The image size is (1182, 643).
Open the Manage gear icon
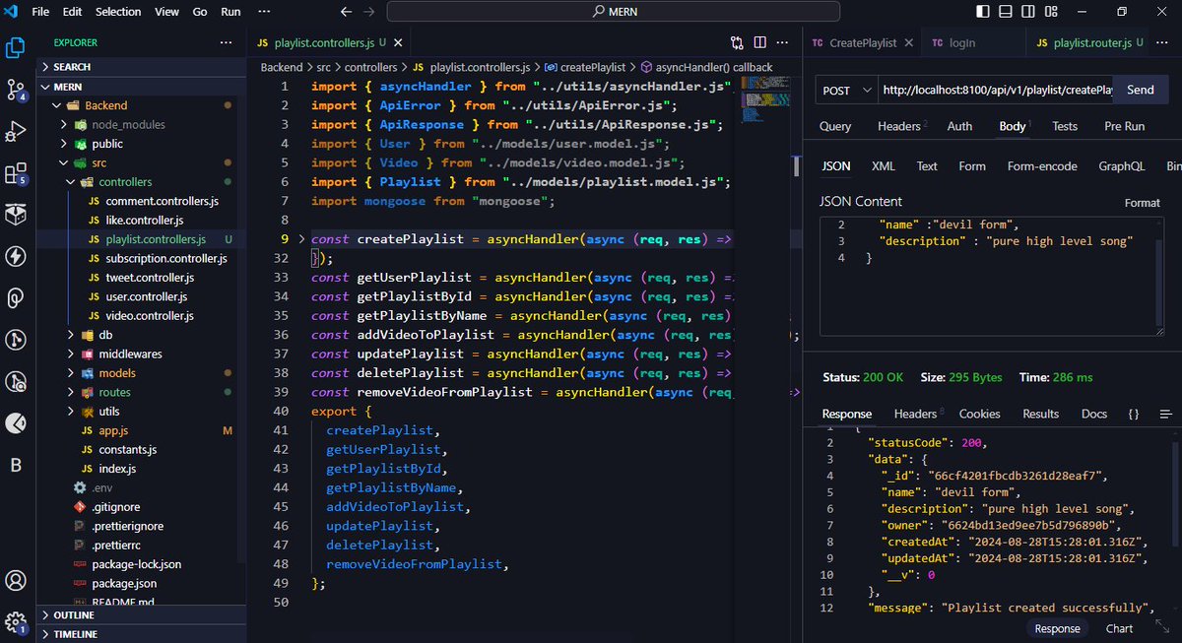tap(16, 622)
